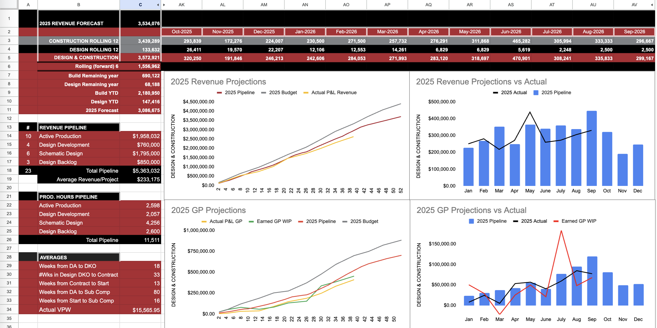Click the green Earned GP WIP legend marker
The height and width of the screenshot is (328, 657).
click(251, 222)
